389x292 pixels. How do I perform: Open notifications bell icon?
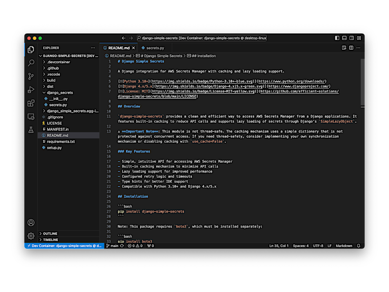(x=359, y=246)
